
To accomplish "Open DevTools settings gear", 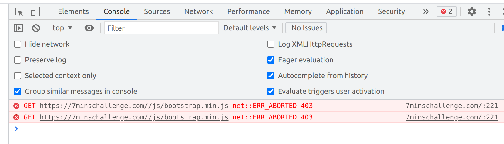I will click(x=472, y=12).
